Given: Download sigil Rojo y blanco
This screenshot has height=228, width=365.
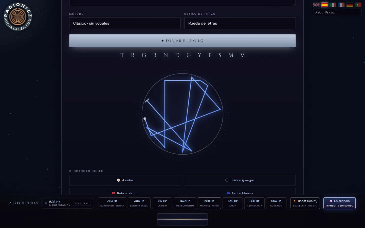Looking at the screenshot, I should [125, 191].
